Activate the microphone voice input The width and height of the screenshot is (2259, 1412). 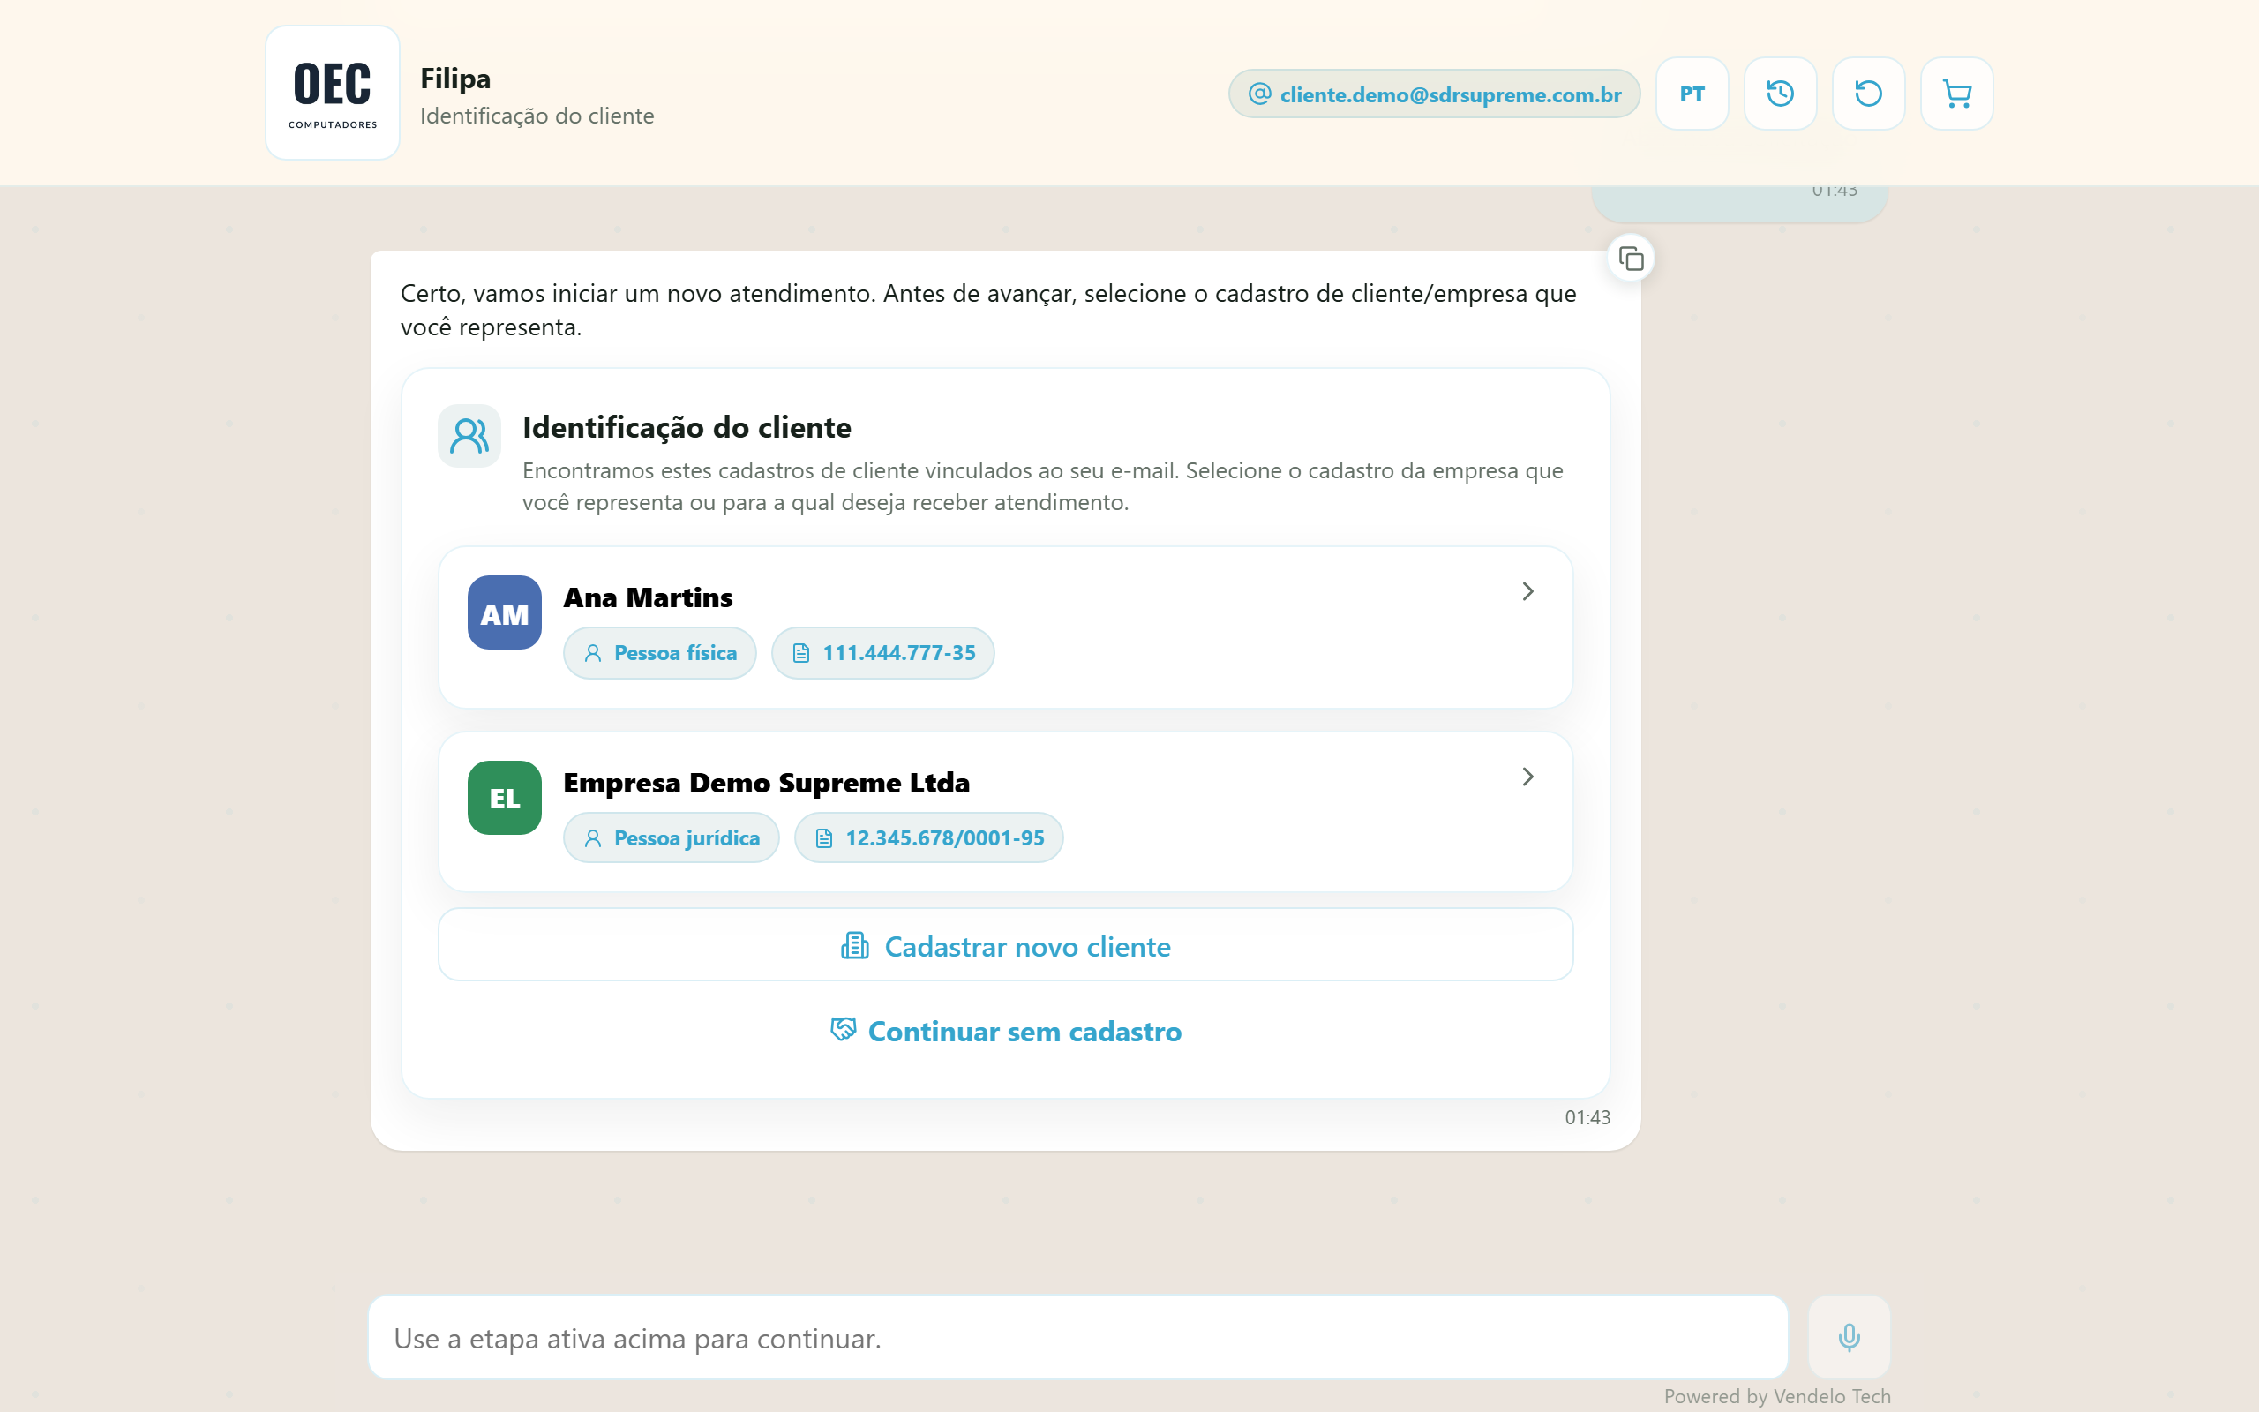1849,1336
